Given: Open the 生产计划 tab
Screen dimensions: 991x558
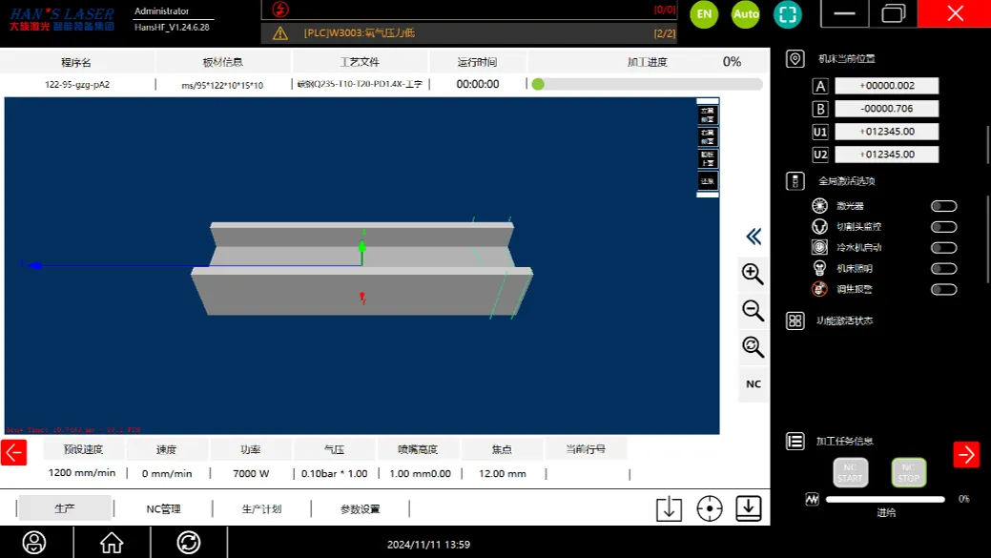Looking at the screenshot, I should click(x=261, y=508).
